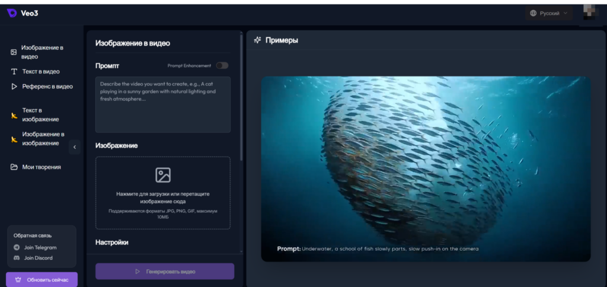The image size is (607, 287).
Task: Click the example Prompt caption text
Action: tap(378, 248)
